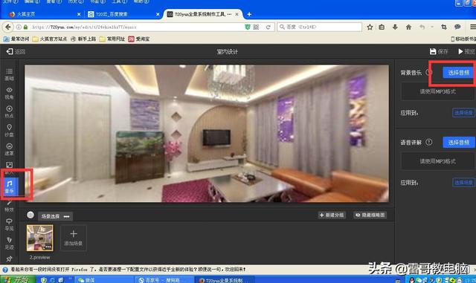Image resolution: width=476 pixels, height=283 pixels.
Task: Open the Firefox hamburger menu
Action: coord(473,27)
